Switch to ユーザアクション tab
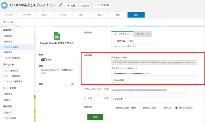The width and height of the screenshot is (205, 122). pos(122,34)
